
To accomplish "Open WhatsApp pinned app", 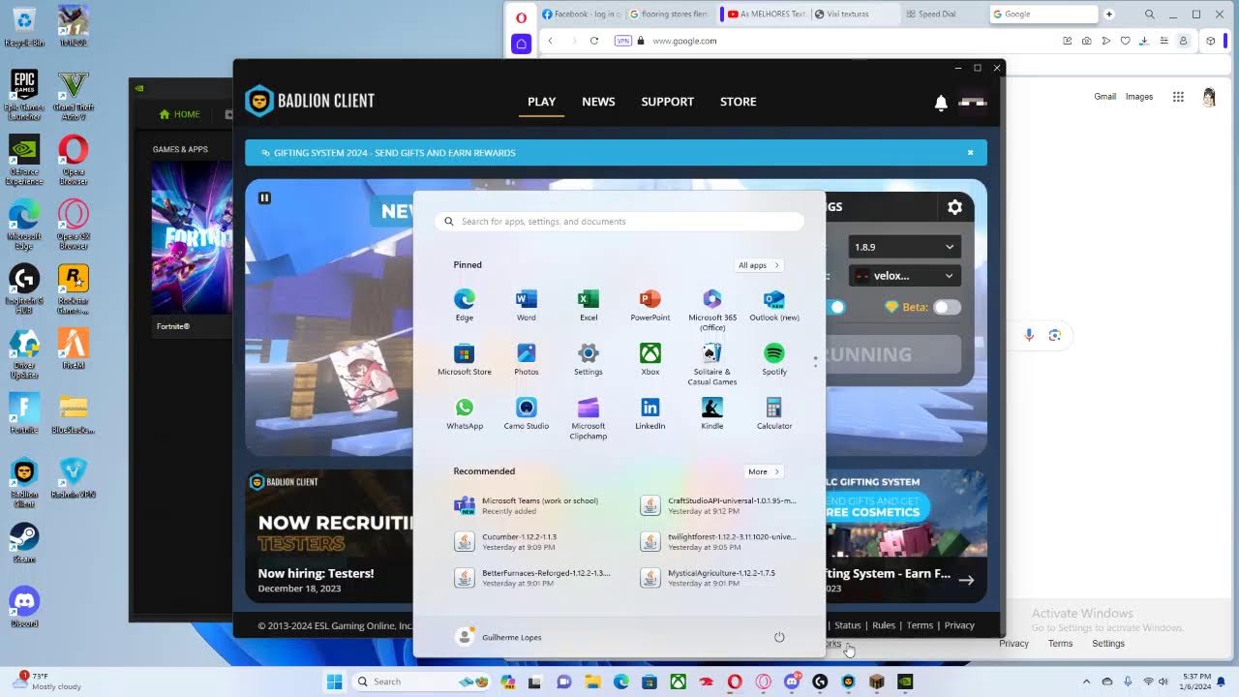I will coord(465,412).
